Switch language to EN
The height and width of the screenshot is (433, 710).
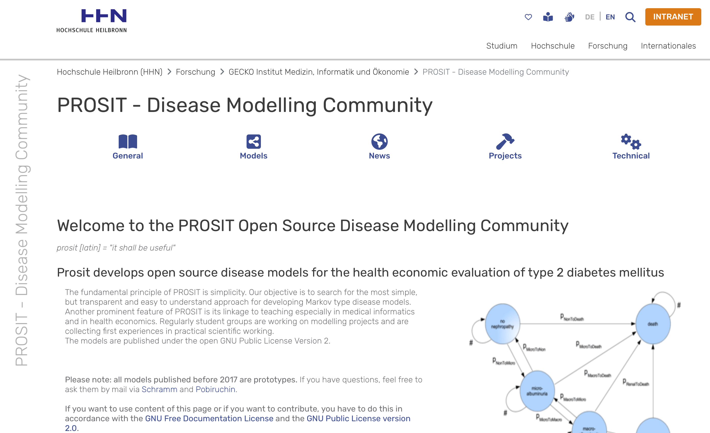(x=610, y=17)
